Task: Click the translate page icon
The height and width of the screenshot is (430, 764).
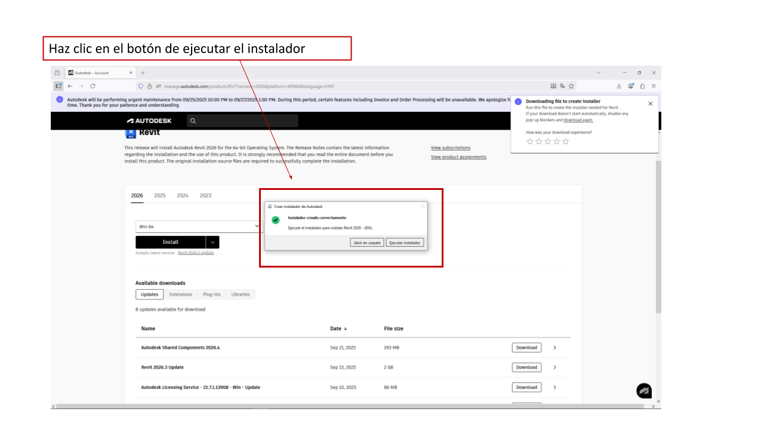Action: coord(562,86)
